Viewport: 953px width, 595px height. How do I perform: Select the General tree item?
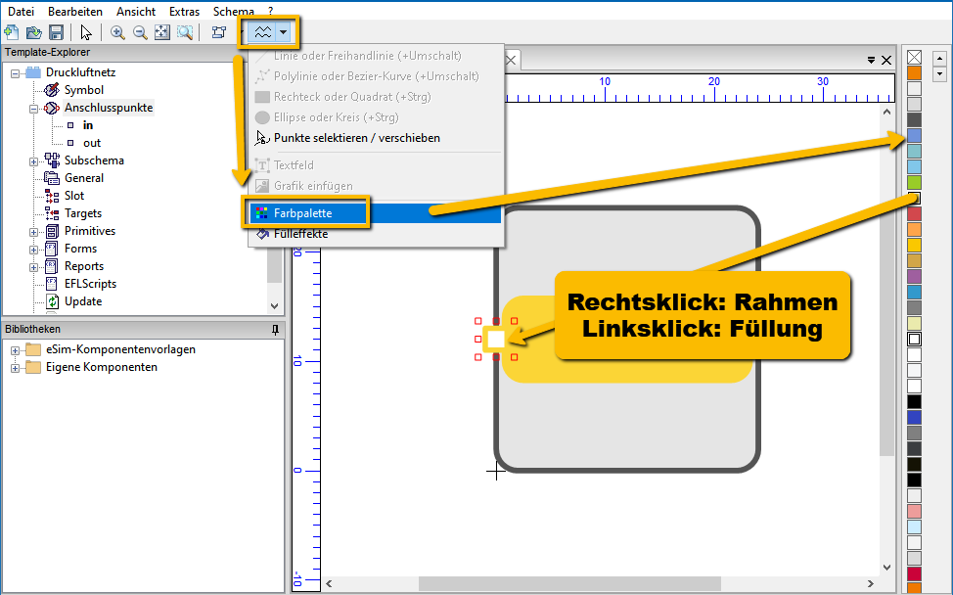coord(84,178)
